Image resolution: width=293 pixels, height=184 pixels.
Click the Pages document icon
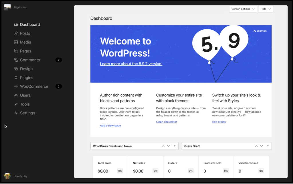click(x=16, y=51)
